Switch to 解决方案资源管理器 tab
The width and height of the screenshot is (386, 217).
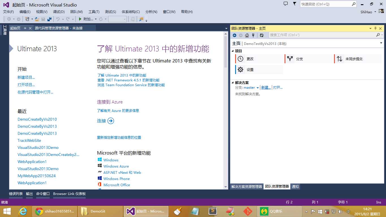pos(247,187)
